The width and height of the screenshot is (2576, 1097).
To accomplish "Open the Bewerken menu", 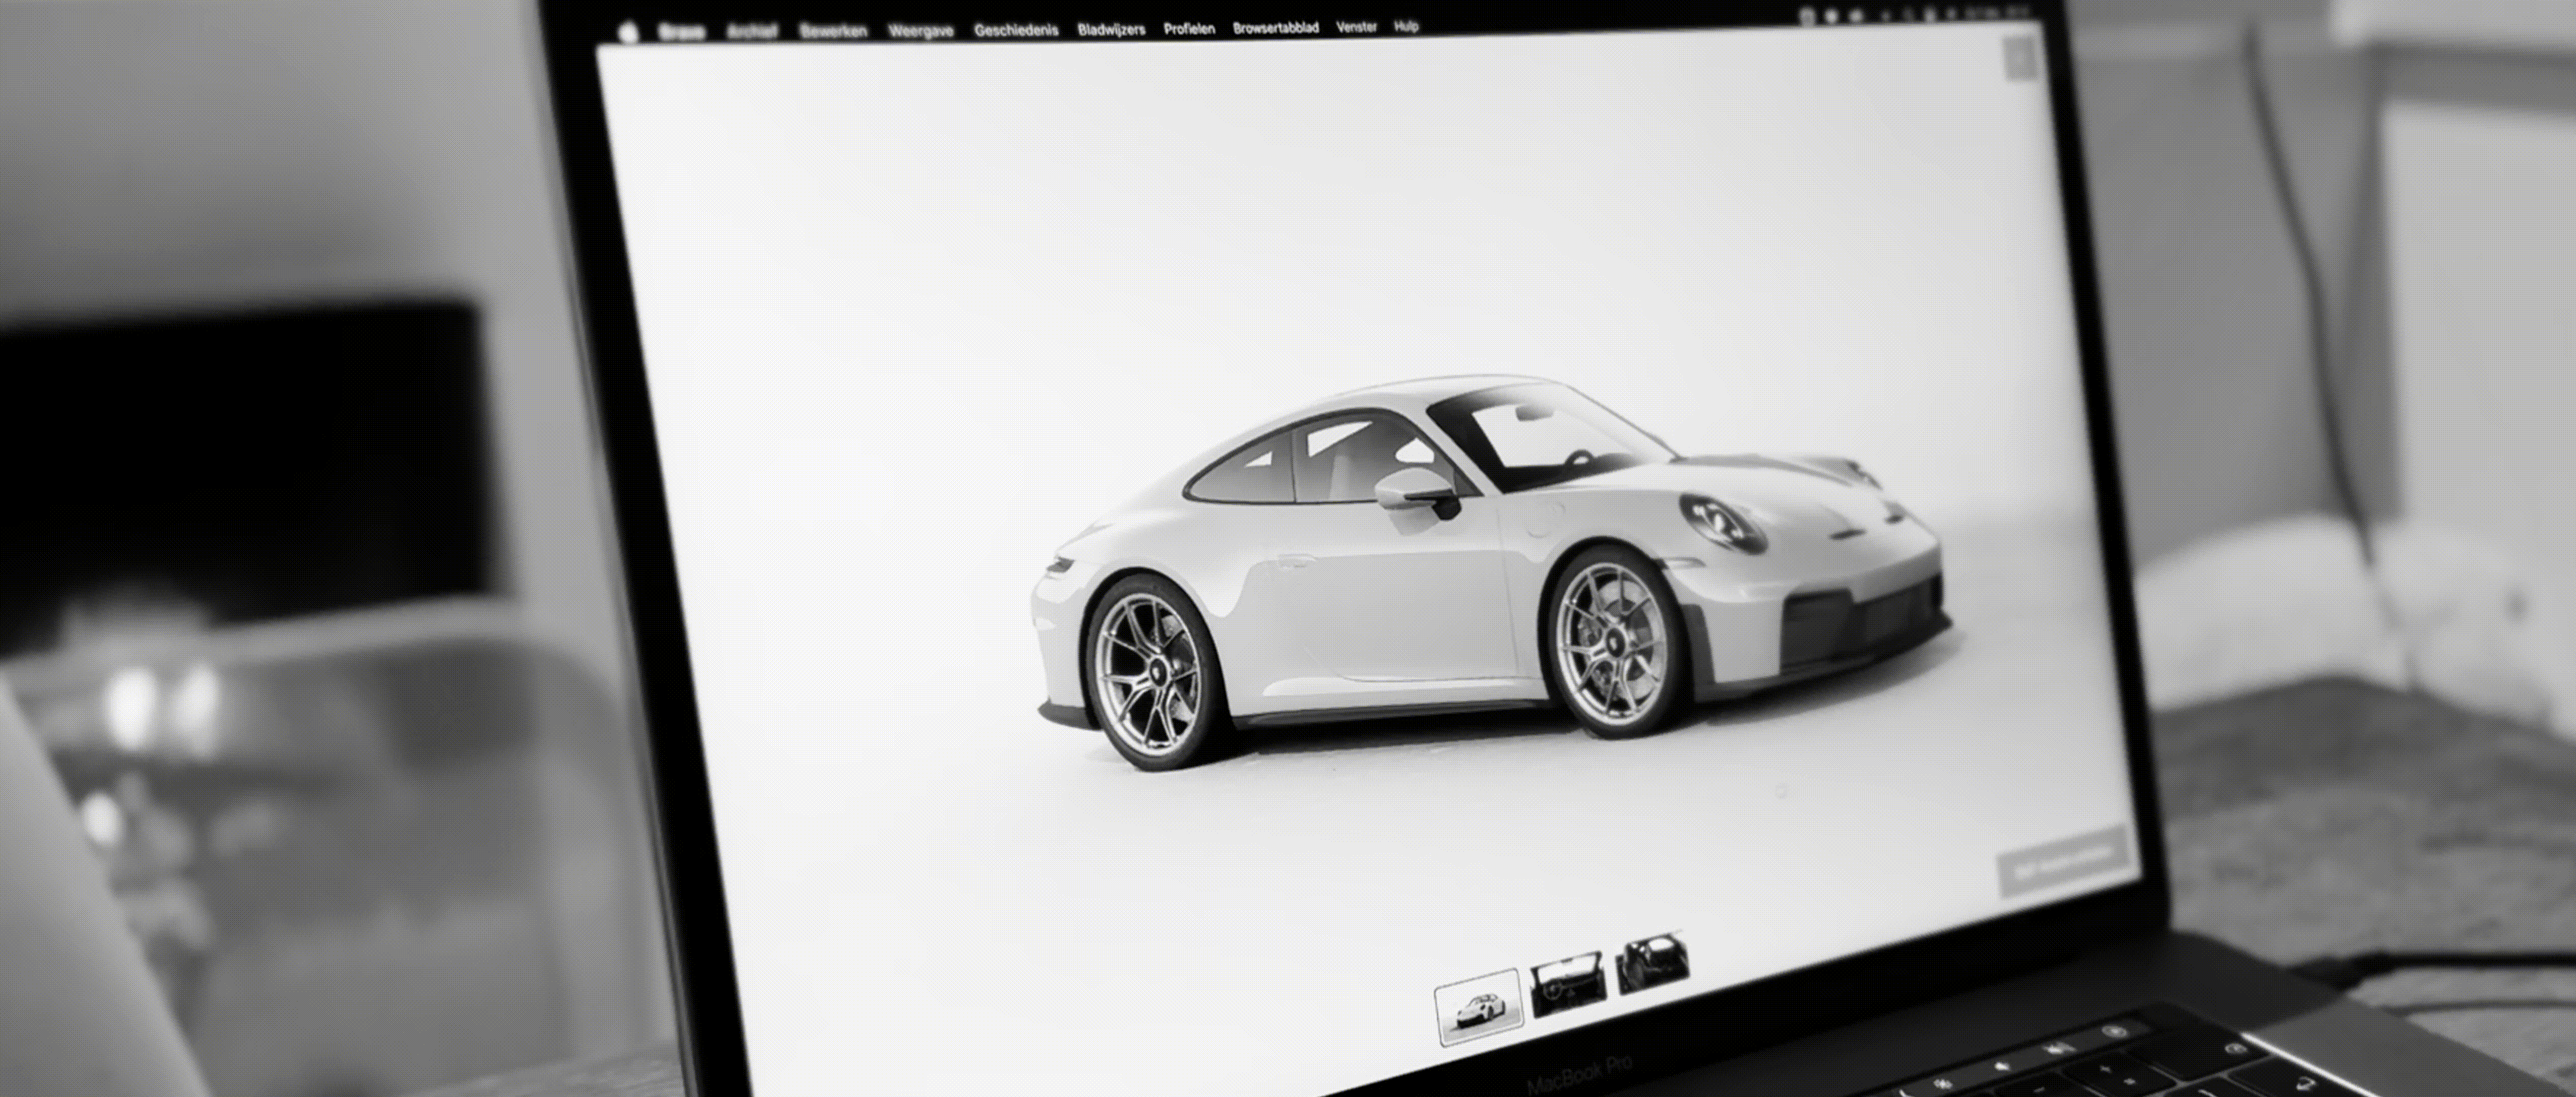I will [x=833, y=31].
